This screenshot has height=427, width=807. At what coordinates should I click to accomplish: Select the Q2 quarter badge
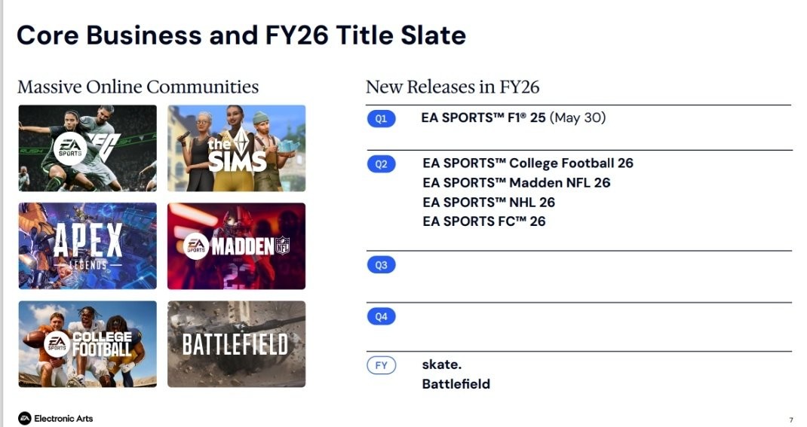coord(381,163)
